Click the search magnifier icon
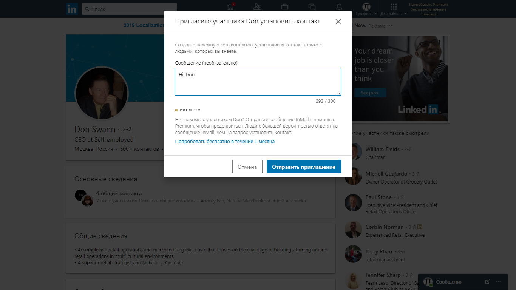This screenshot has width=516, height=290. coord(87,9)
